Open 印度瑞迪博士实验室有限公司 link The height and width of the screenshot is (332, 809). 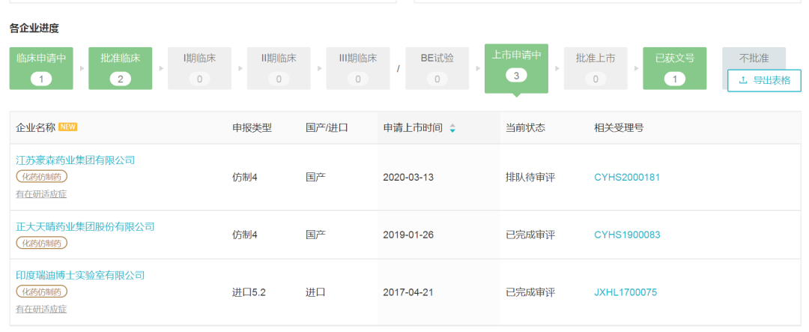tap(80, 275)
